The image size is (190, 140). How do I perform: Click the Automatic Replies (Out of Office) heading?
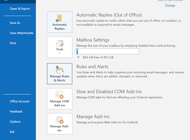(x=109, y=15)
